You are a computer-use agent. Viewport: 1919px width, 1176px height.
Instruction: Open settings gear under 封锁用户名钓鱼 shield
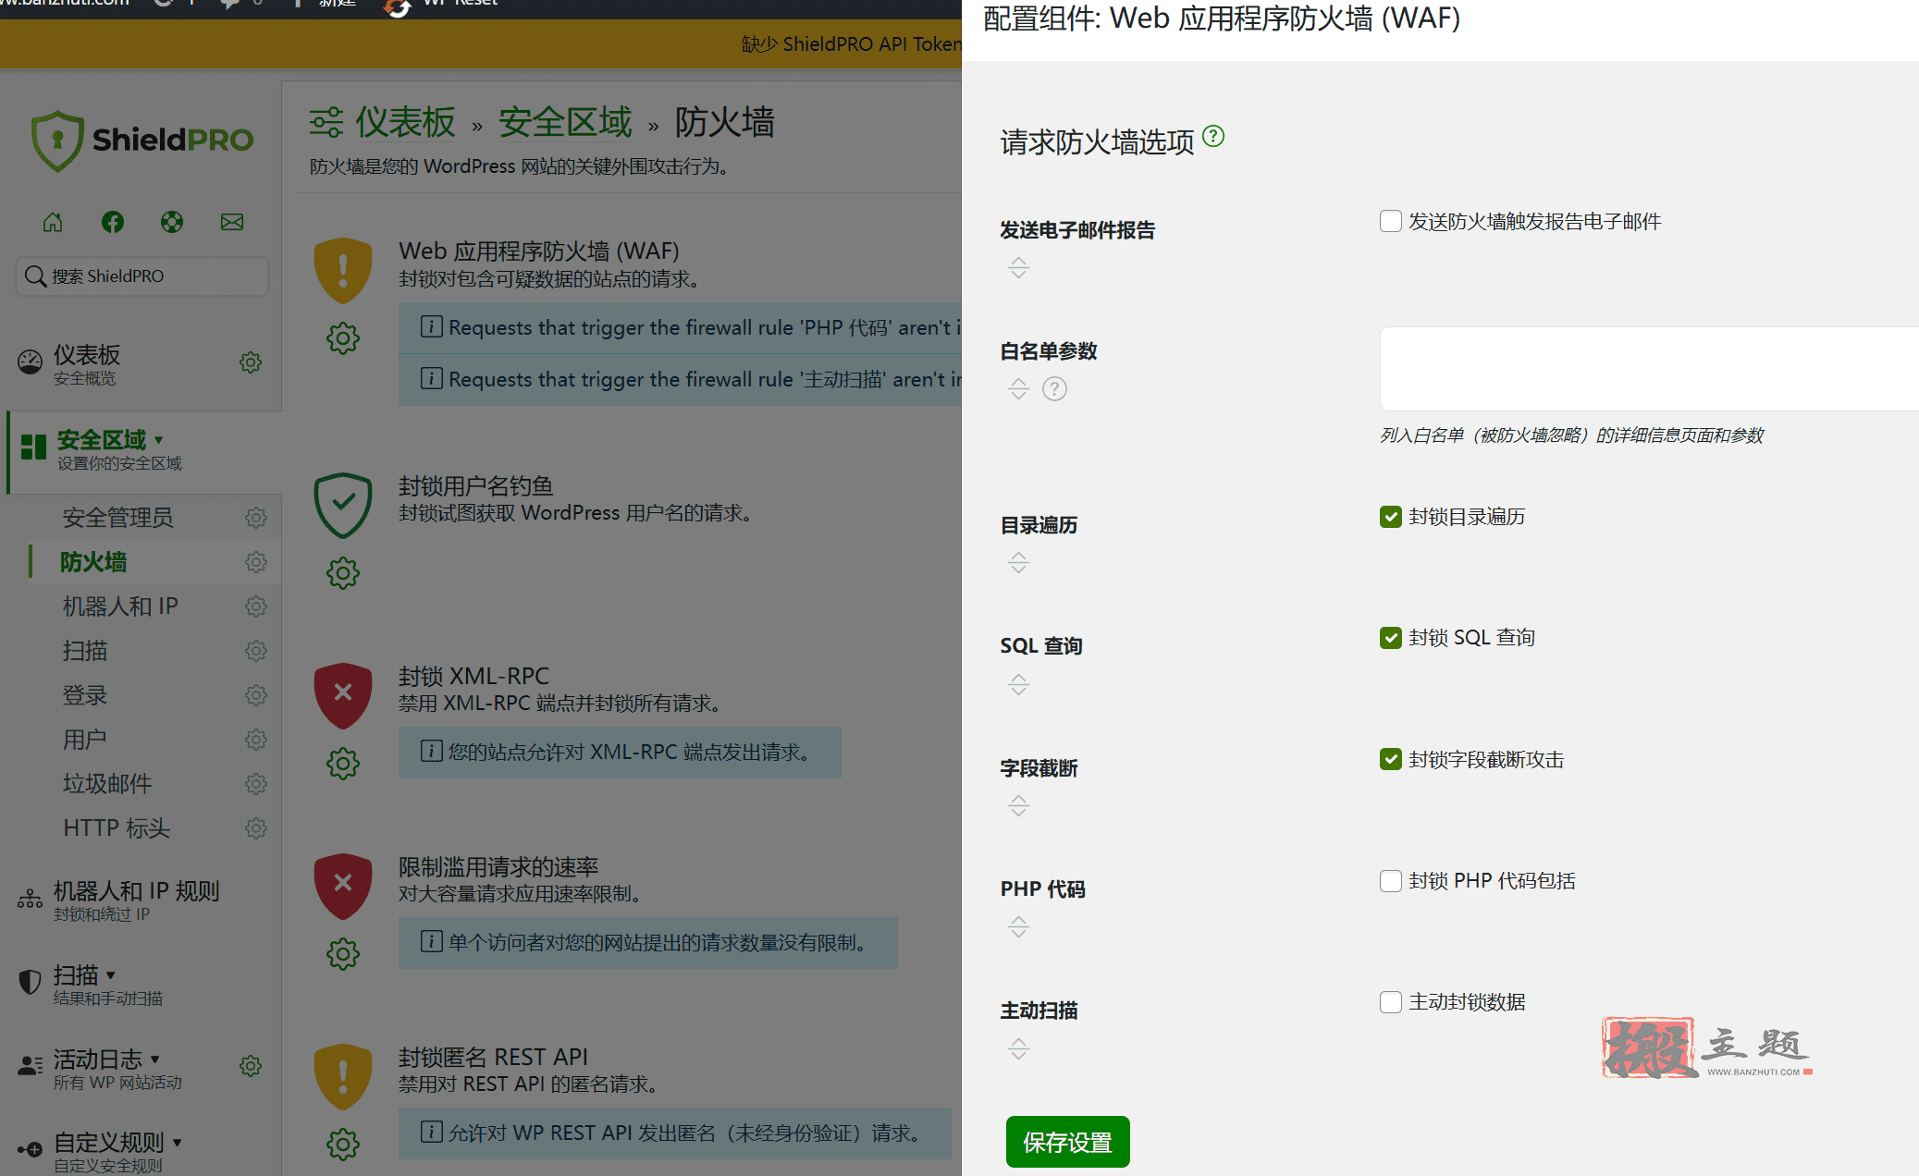click(343, 573)
